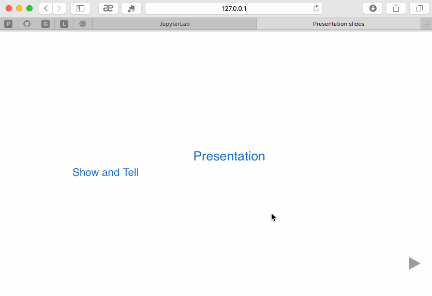Open the pinned G tab
This screenshot has height=296, width=432.
pyautogui.click(x=46, y=24)
